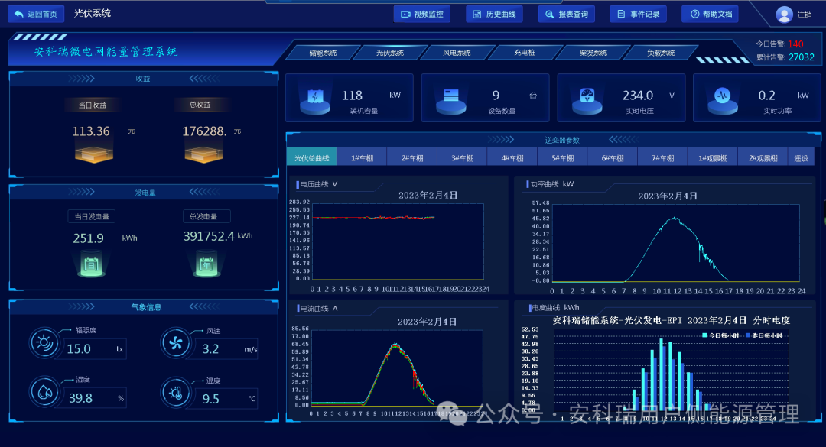Click the 辐照度 value 15.0

point(79,349)
